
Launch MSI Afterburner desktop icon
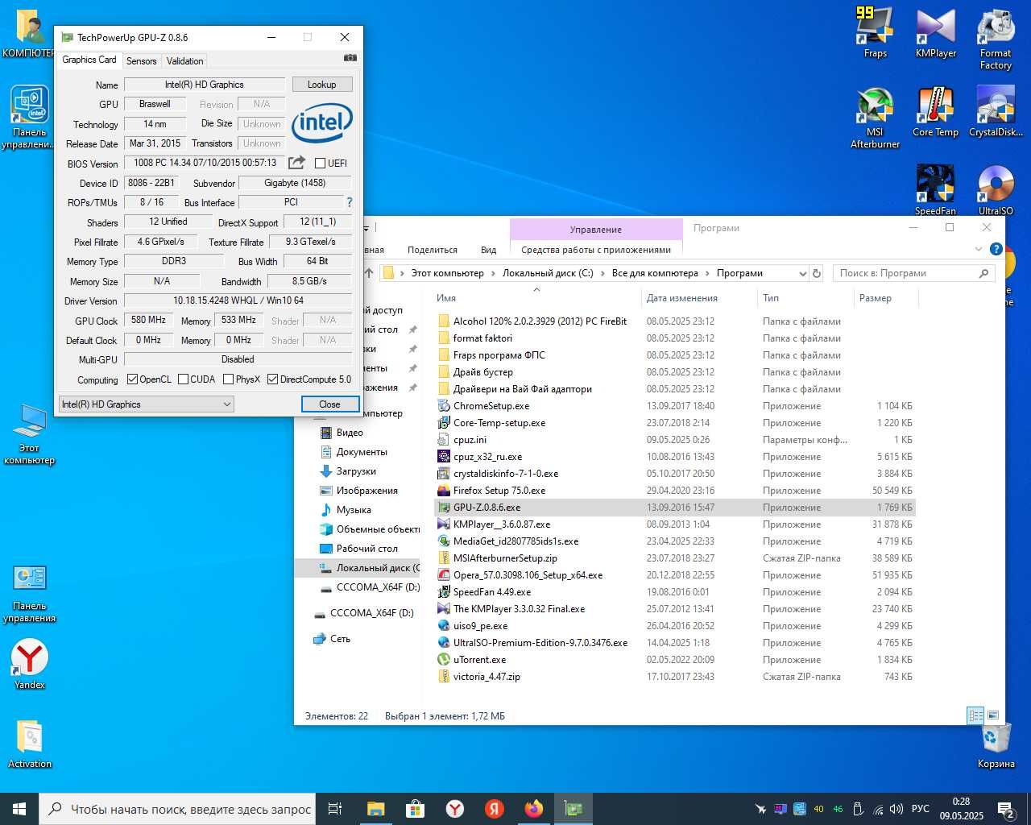click(875, 118)
